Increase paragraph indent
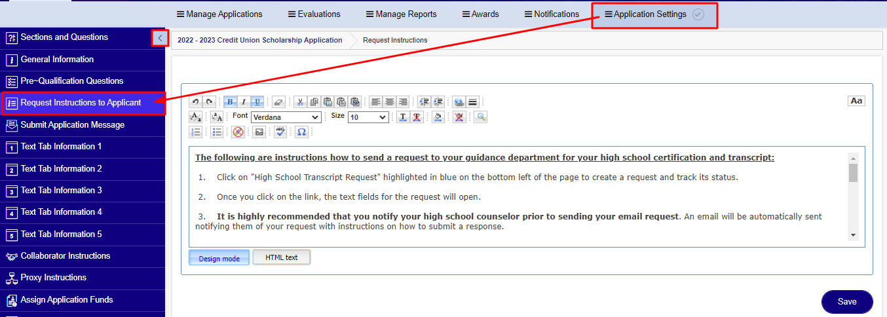 click(x=438, y=102)
